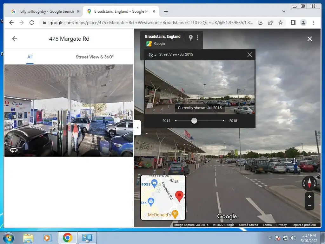The width and height of the screenshot is (325, 244).
Task: Open the Jul 2015 preview thumbnail
Action: click(200, 87)
